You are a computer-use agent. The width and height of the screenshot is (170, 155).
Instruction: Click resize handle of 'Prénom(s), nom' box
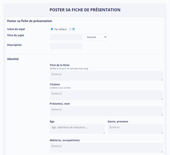(162, 115)
